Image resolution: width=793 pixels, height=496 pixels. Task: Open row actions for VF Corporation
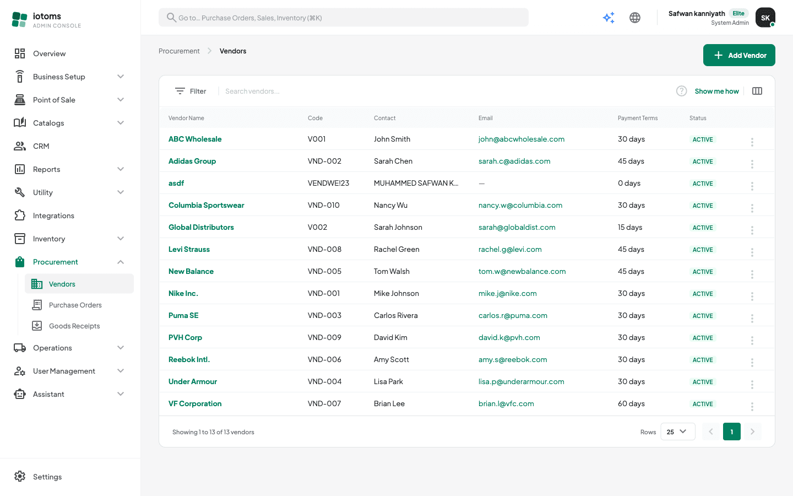[x=752, y=406]
